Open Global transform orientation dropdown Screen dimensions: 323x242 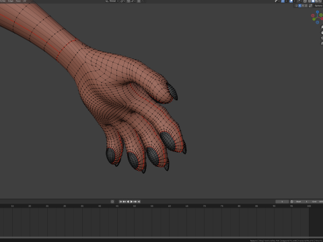click(112, 1)
